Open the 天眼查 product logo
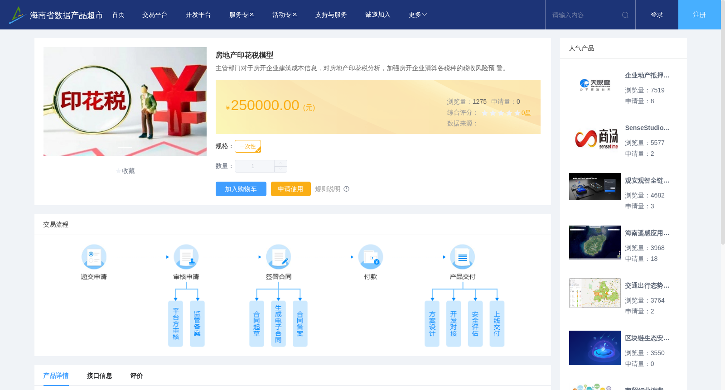The width and height of the screenshot is (725, 390). click(x=595, y=85)
